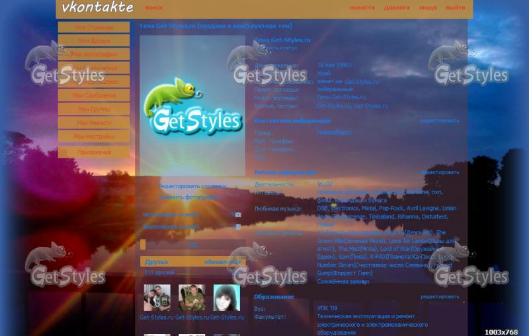Open Мои Настройки in the sidebar
Image resolution: width=529 pixels, height=336 pixels.
[x=93, y=137]
